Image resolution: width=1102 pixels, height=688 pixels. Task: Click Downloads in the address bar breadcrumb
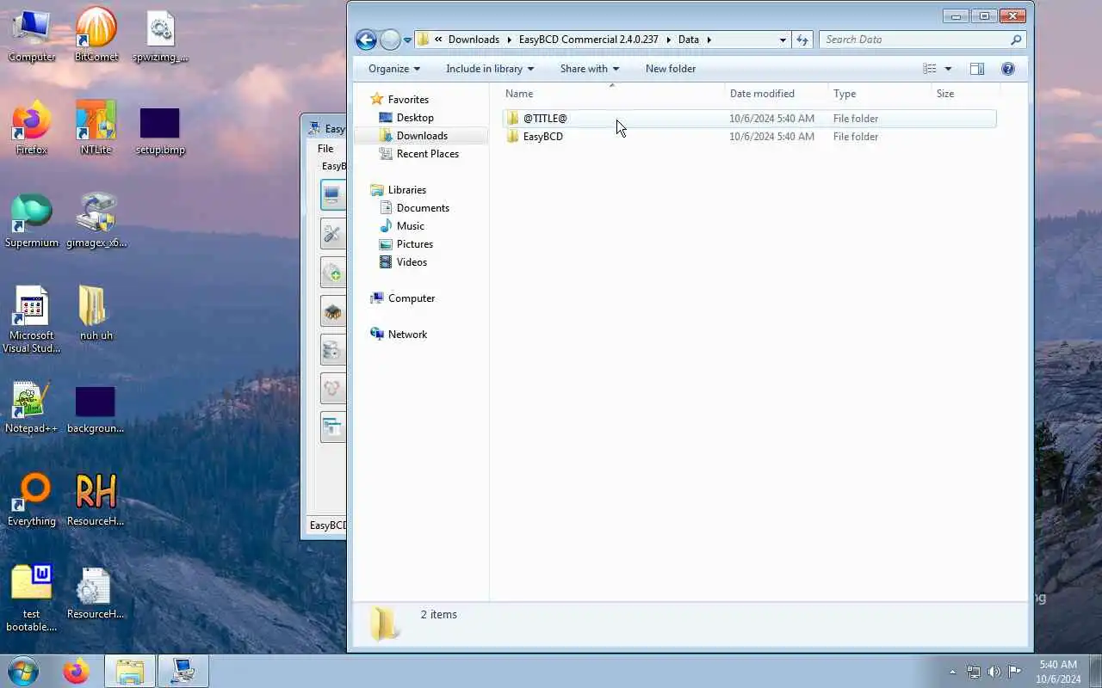474,40
